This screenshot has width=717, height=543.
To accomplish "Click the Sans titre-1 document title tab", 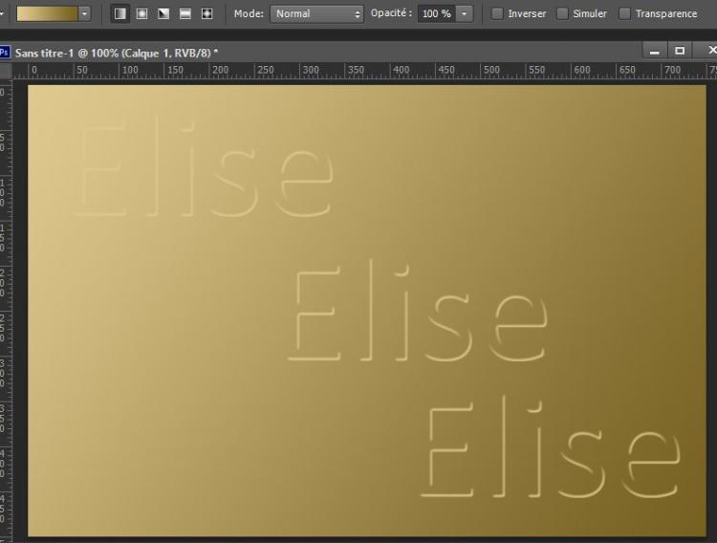I will [x=115, y=52].
